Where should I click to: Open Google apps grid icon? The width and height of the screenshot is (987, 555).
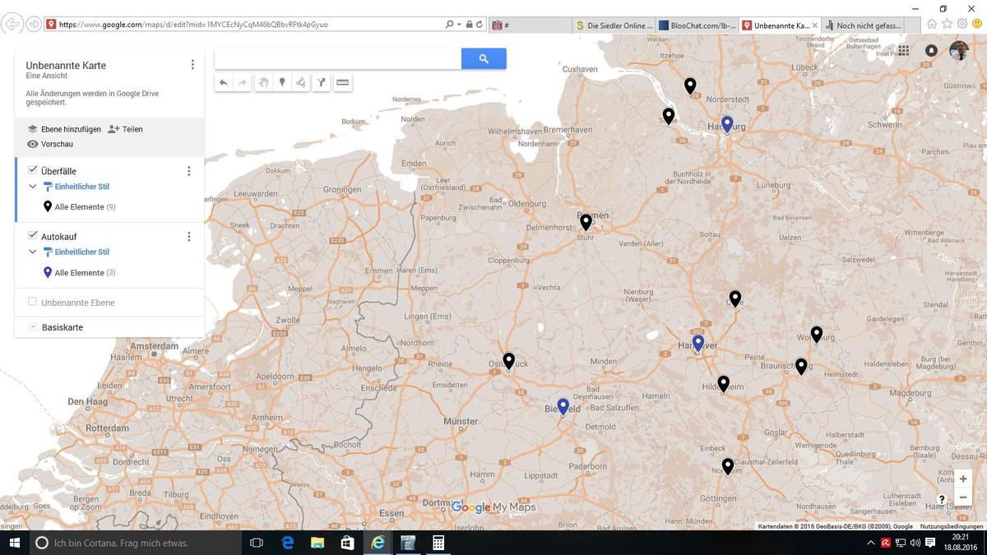(x=903, y=50)
